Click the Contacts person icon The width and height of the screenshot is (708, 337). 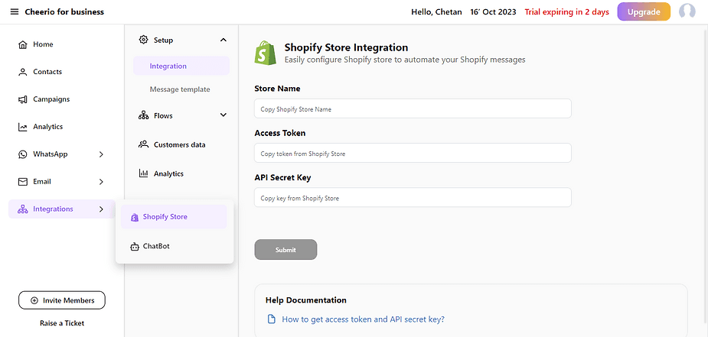(x=22, y=72)
